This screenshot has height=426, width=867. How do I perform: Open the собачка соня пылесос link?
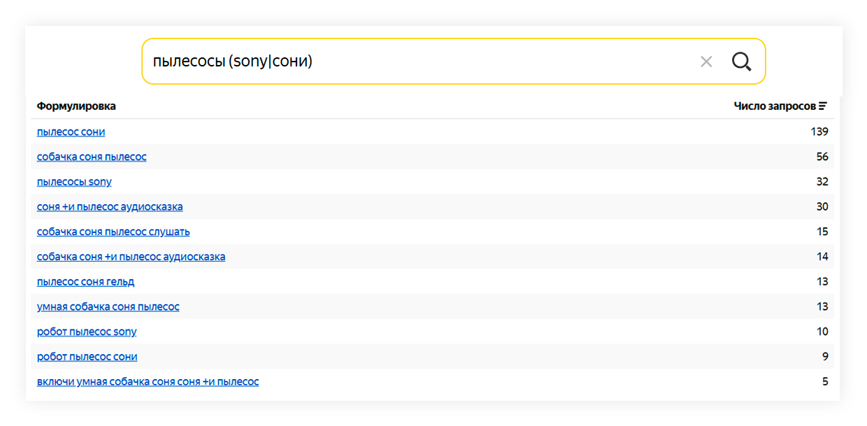[92, 157]
